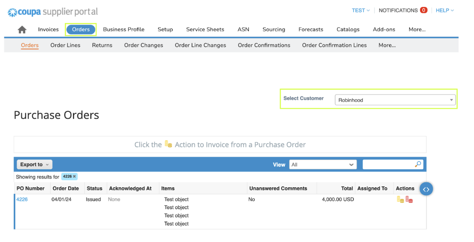This screenshot has width=474, height=242.
Task: Switch to Order Confirmation Lines sub-tab
Action: pyautogui.click(x=334, y=45)
